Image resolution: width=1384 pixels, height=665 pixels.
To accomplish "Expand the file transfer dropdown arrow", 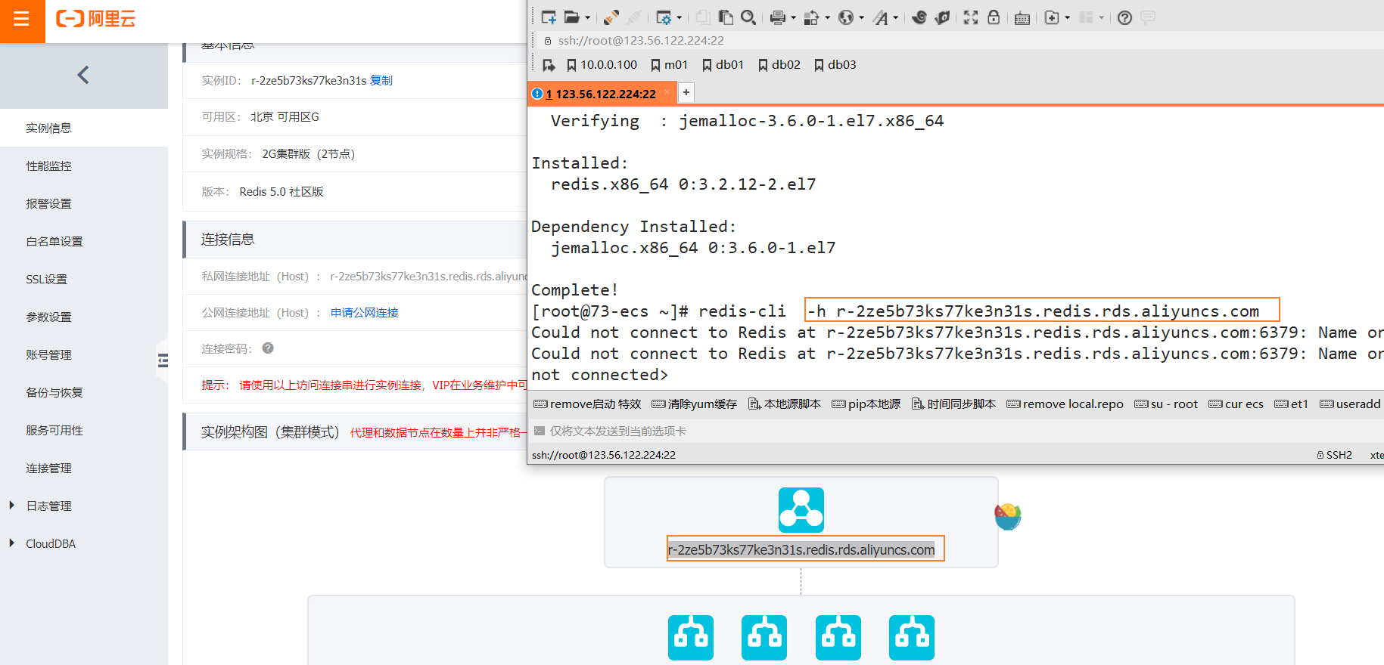I will [827, 17].
